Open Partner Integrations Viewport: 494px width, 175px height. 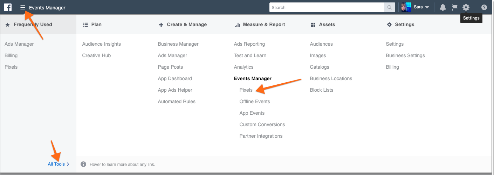[x=261, y=136]
